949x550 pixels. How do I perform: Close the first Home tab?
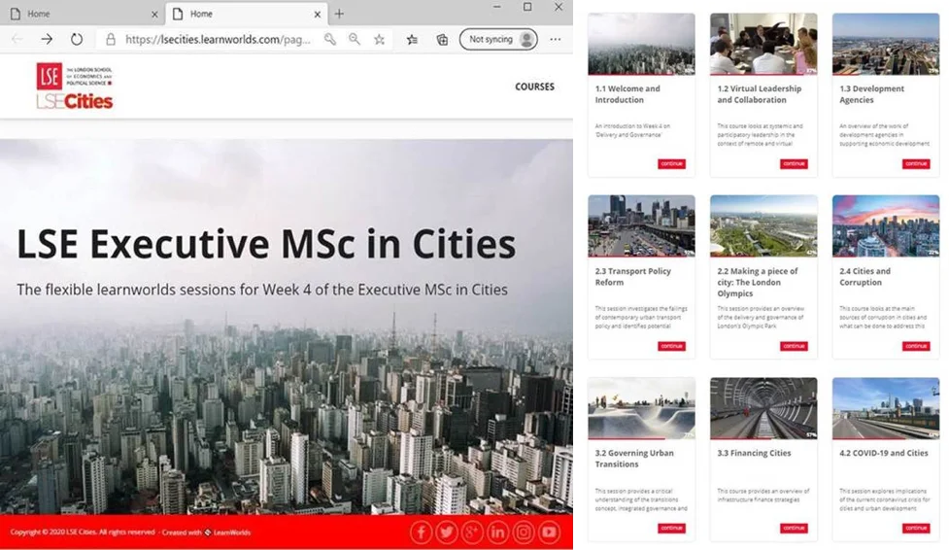tap(154, 14)
